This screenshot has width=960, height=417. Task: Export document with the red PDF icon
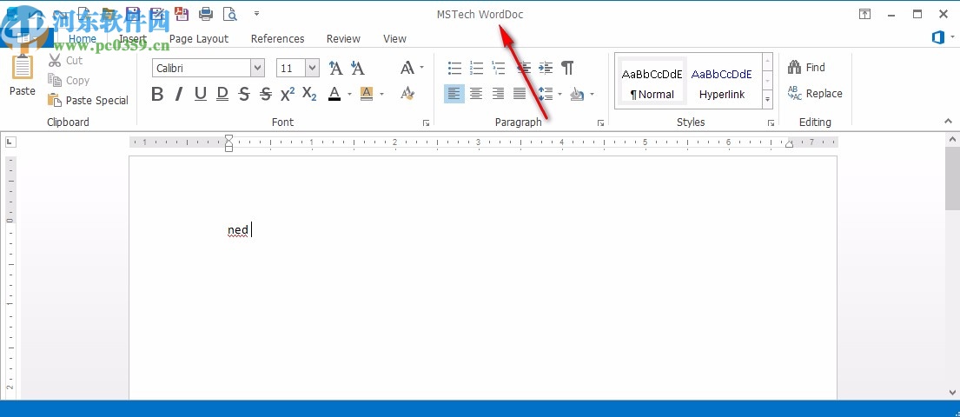coord(182,14)
